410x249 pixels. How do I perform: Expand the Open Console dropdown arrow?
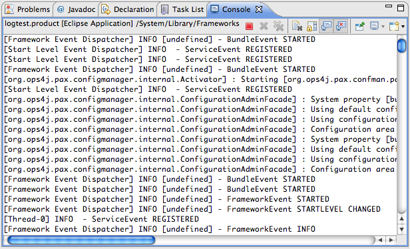coord(403,27)
